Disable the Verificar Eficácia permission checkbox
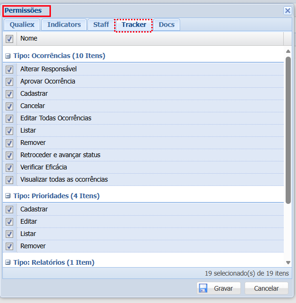This screenshot has height=303, width=296. coord(9,168)
